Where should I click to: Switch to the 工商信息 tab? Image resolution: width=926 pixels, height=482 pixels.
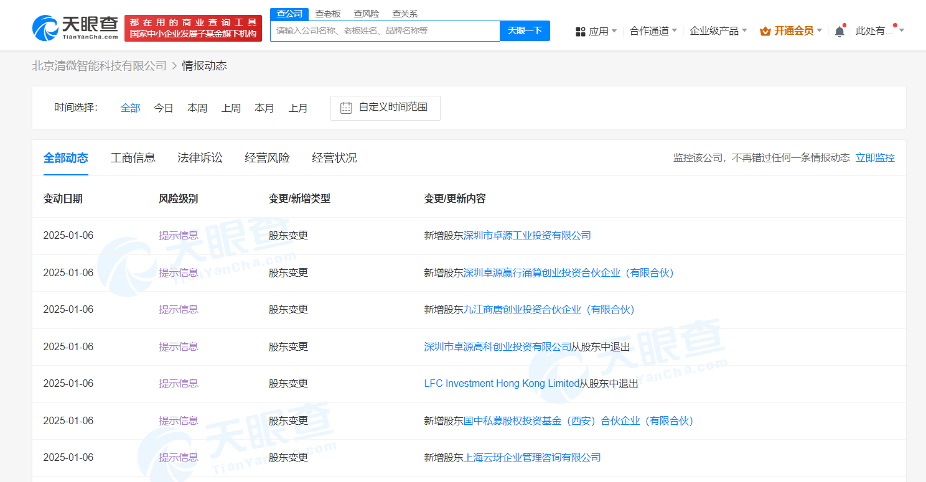coord(133,158)
